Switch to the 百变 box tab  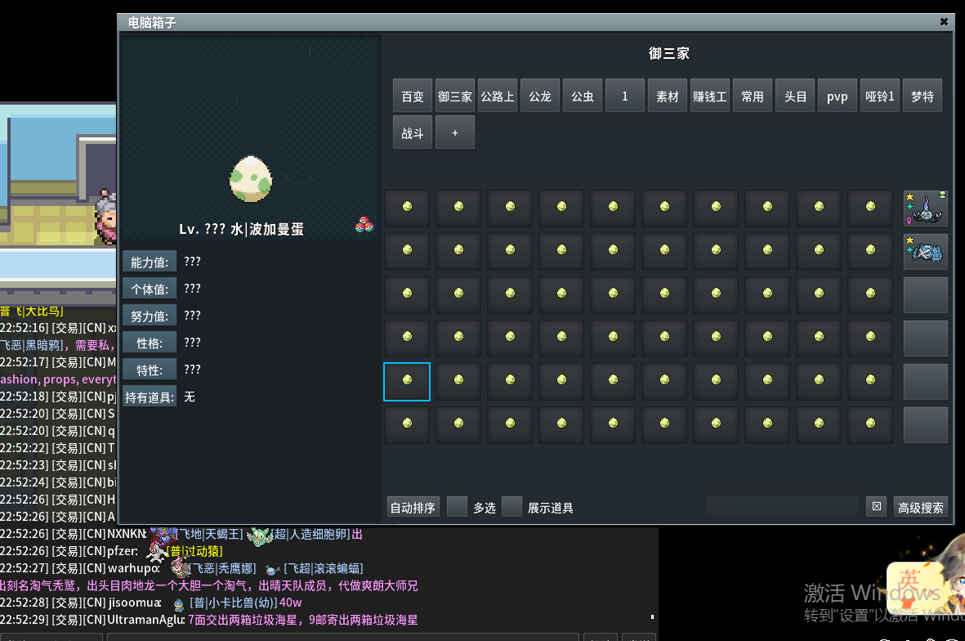tap(413, 96)
